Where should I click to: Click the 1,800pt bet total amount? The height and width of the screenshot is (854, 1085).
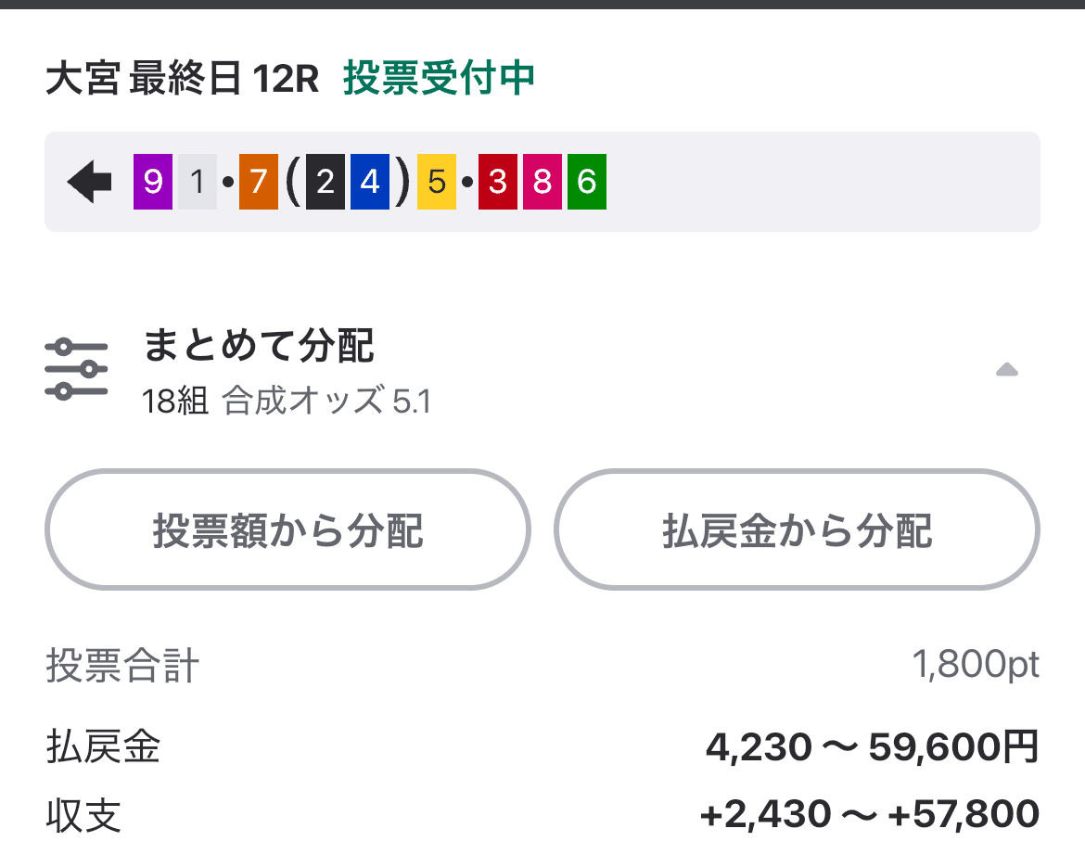976,662
